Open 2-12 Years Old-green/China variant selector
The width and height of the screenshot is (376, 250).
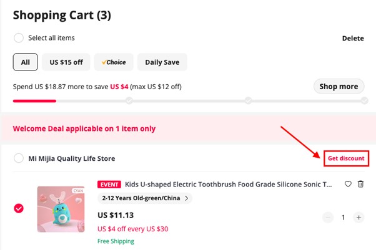pos(145,198)
